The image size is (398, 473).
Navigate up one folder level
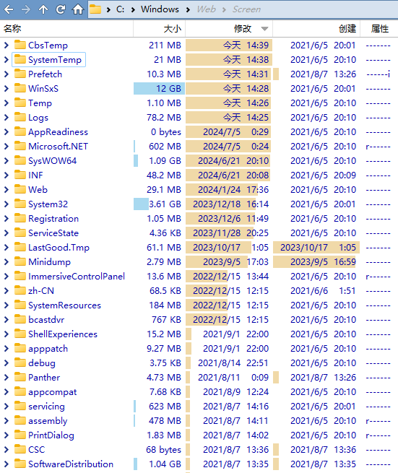point(43,9)
